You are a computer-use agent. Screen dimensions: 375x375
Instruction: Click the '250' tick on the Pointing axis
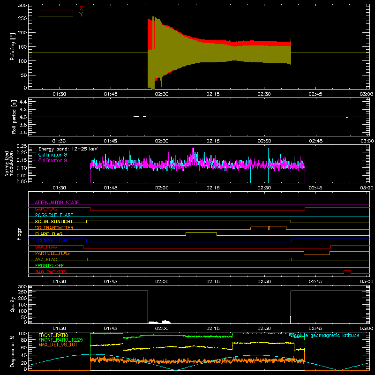tap(22, 18)
